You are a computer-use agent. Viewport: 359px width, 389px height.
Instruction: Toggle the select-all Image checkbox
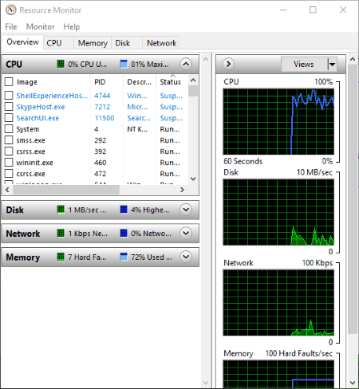(9, 82)
